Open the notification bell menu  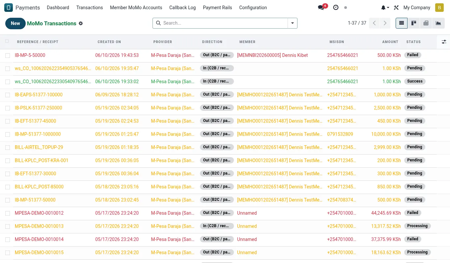385,8
